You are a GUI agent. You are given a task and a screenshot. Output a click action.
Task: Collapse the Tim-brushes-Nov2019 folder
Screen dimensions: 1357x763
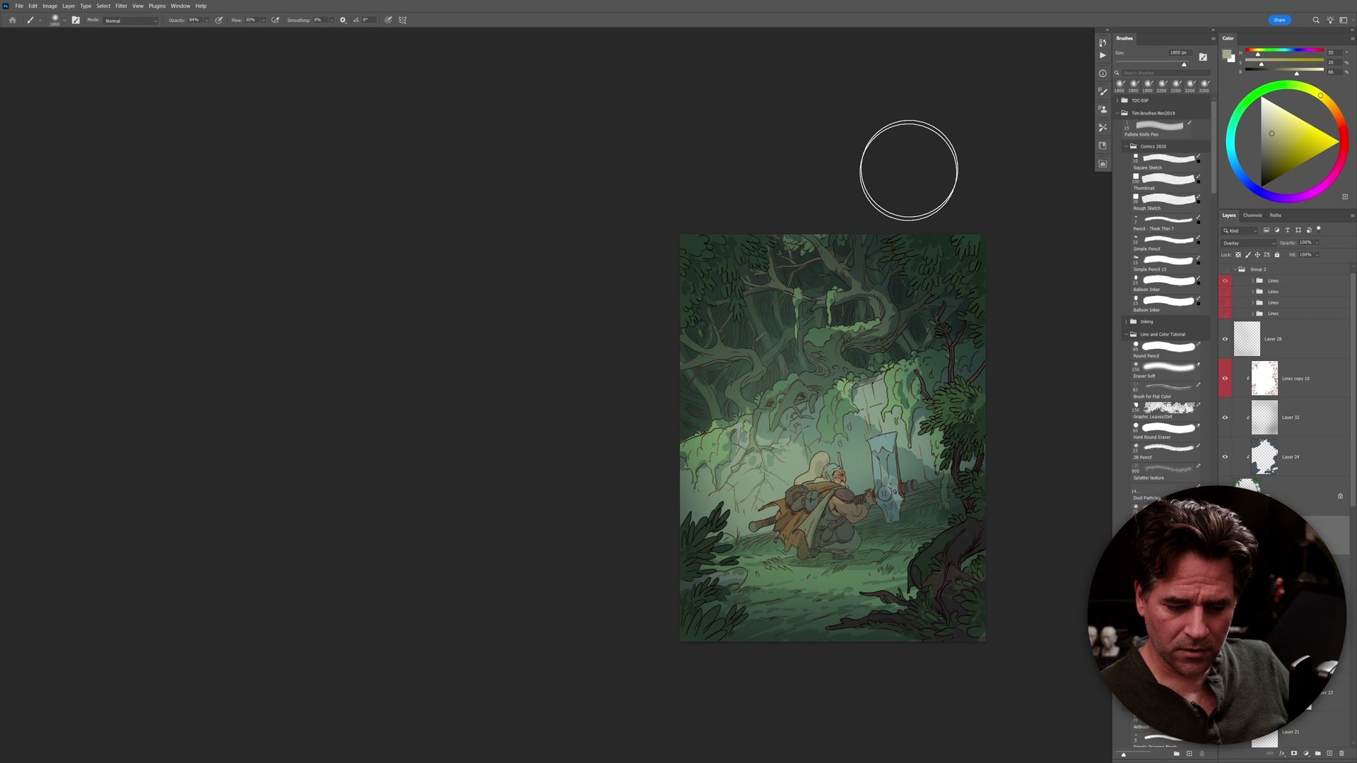click(1117, 113)
